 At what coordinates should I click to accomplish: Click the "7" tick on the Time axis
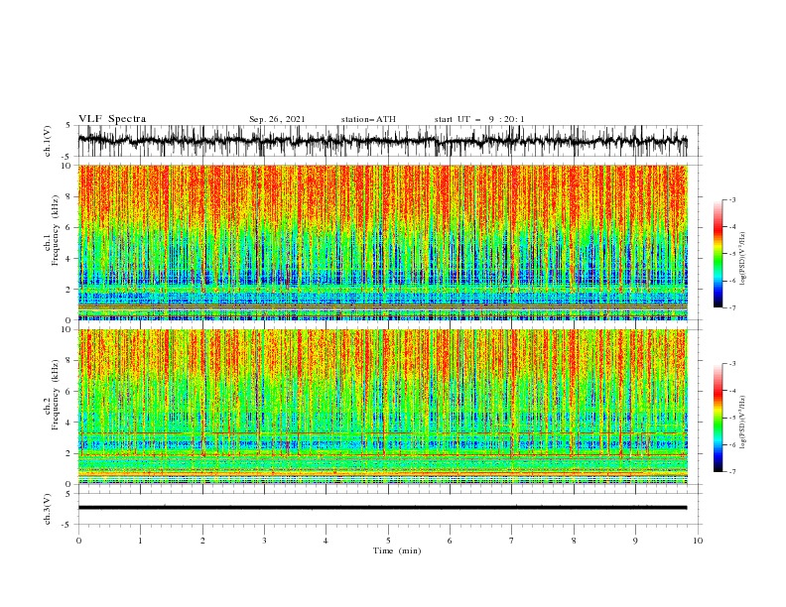click(512, 541)
